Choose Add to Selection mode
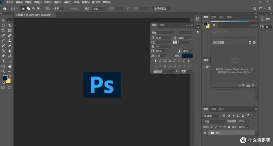 pyautogui.click(x=28, y=9)
